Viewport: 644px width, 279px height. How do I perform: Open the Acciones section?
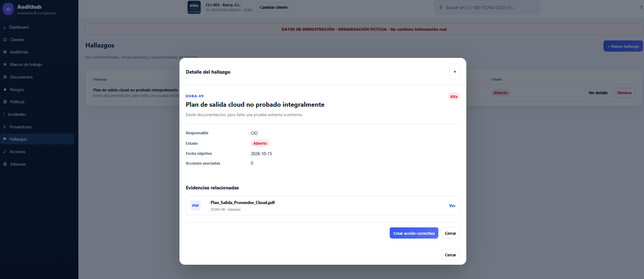[x=37, y=152]
